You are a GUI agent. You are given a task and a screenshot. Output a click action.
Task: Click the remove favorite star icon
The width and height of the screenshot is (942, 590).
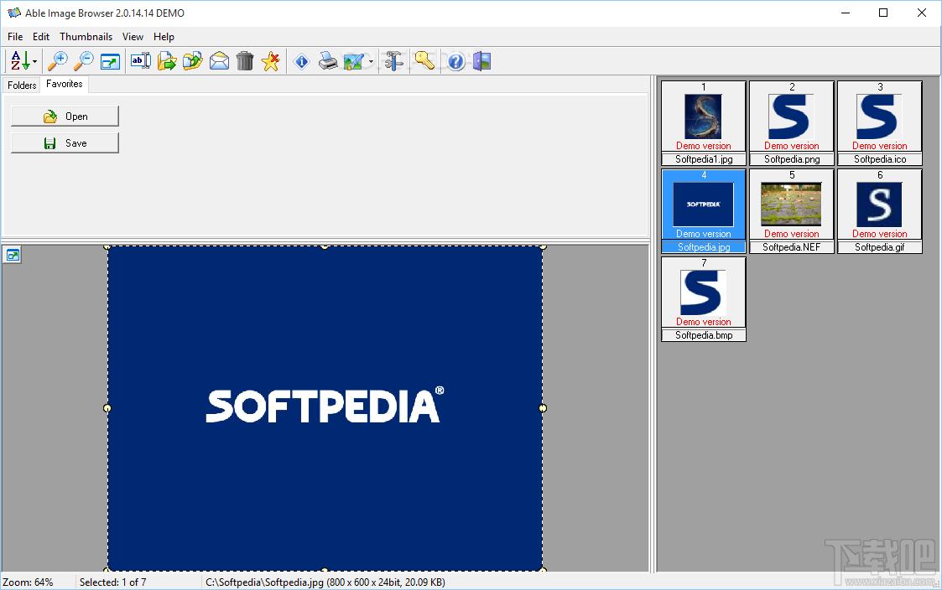271,60
